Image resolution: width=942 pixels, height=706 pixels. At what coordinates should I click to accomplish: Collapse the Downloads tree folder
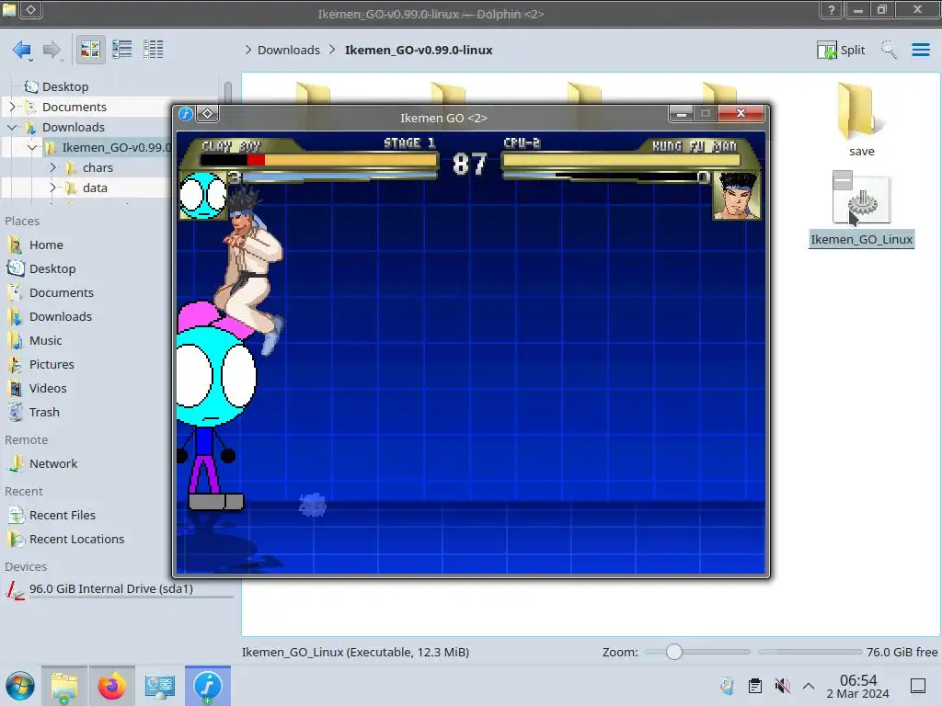[12, 127]
